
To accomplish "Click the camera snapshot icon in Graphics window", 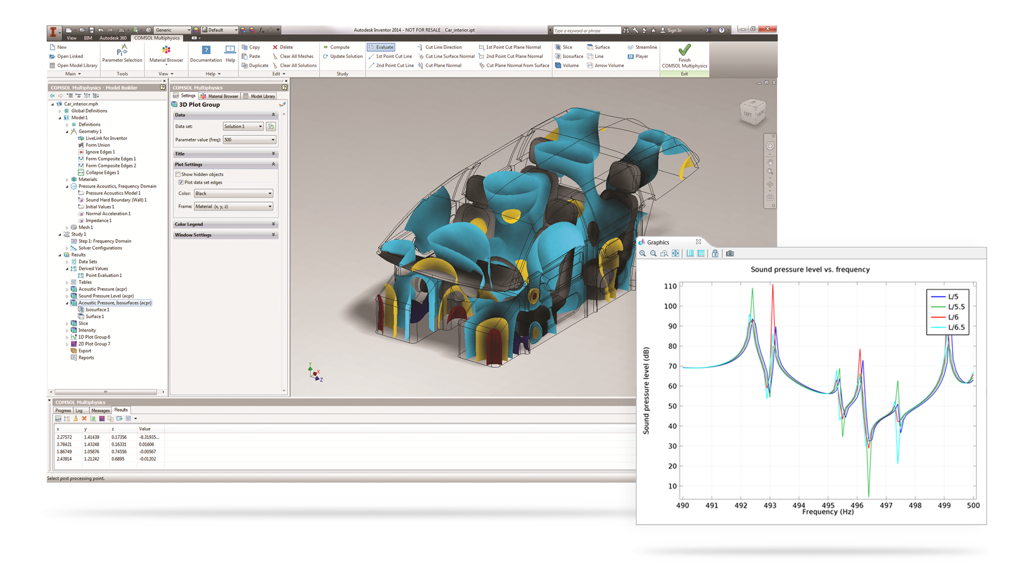I will click(x=730, y=254).
